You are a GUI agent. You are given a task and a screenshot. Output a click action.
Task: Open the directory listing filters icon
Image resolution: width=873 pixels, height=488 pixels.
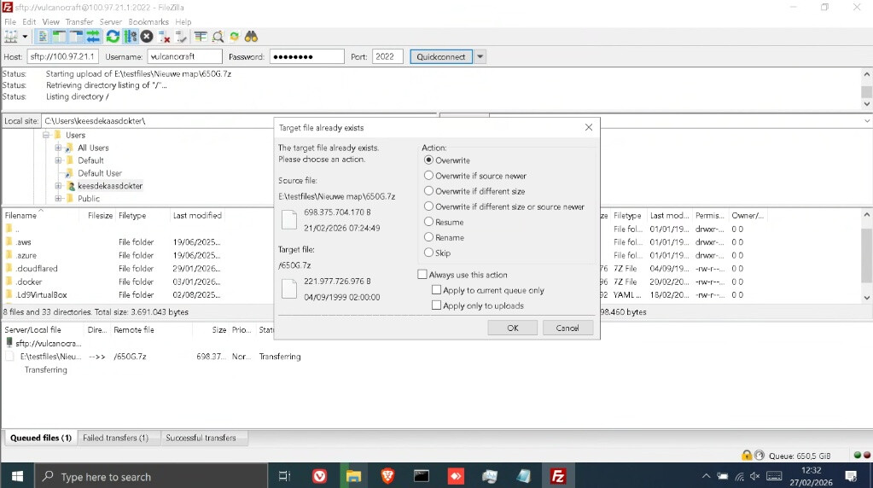201,37
